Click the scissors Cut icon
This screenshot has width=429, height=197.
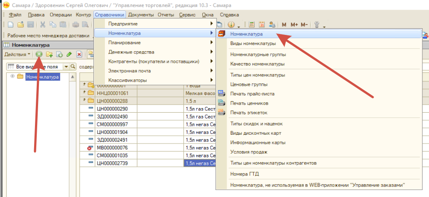tap(43, 25)
